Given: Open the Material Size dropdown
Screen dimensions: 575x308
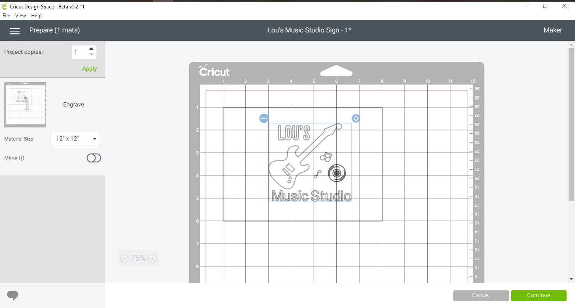Looking at the screenshot, I should 76,139.
